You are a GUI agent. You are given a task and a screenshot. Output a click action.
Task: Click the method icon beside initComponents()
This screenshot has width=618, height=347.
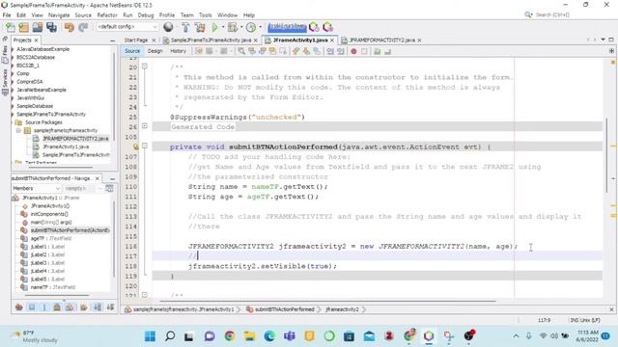[x=24, y=214]
